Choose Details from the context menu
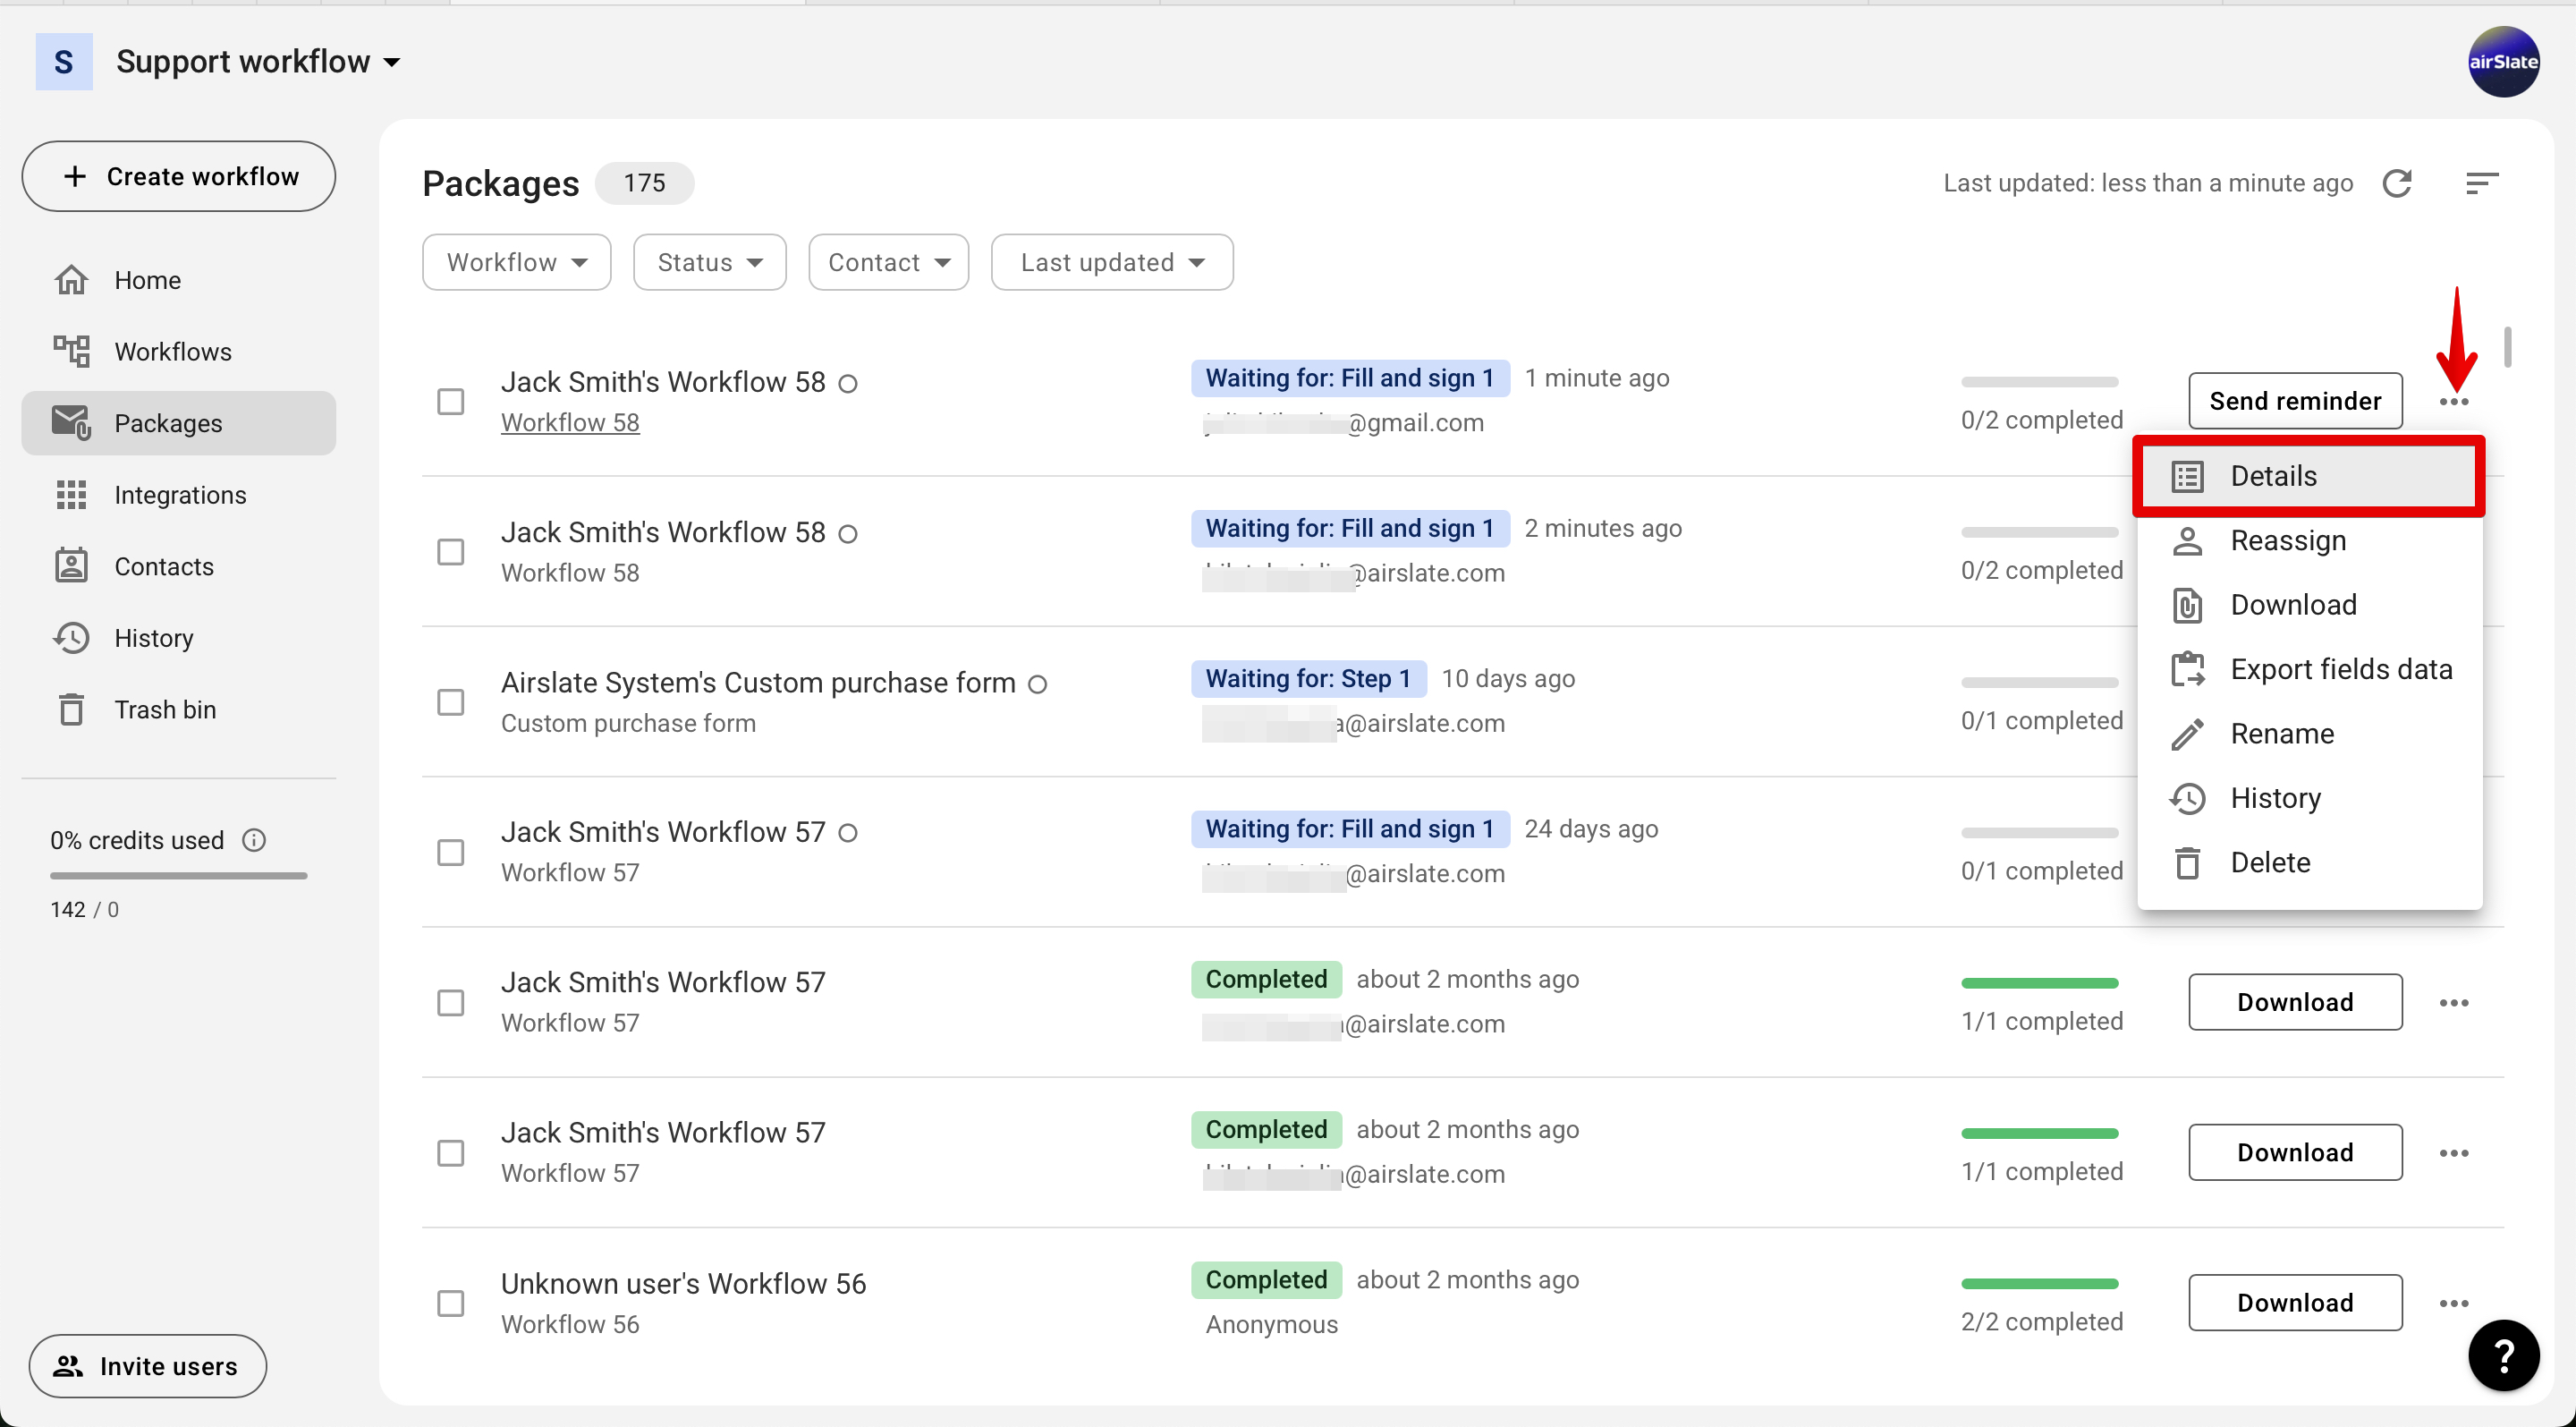This screenshot has width=2576, height=1427. (2309, 476)
